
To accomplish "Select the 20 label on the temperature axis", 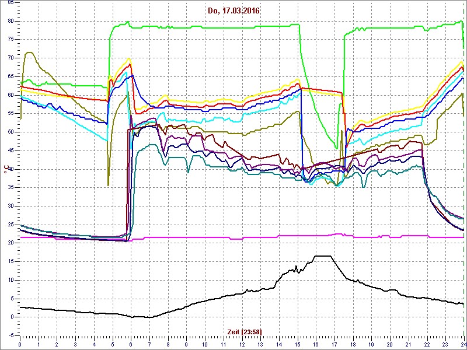I will tap(10, 243).
